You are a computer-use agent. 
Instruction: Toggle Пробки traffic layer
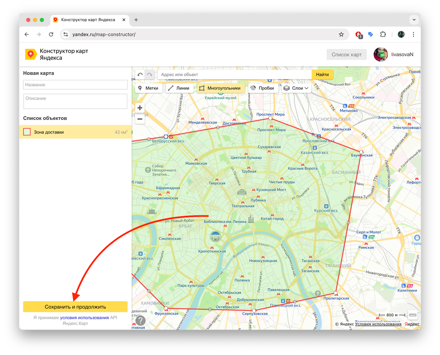pyautogui.click(x=263, y=88)
